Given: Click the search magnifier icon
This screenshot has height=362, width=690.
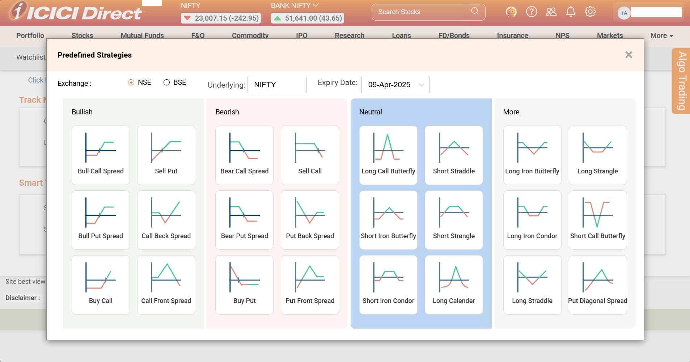Looking at the screenshot, I should 475,11.
